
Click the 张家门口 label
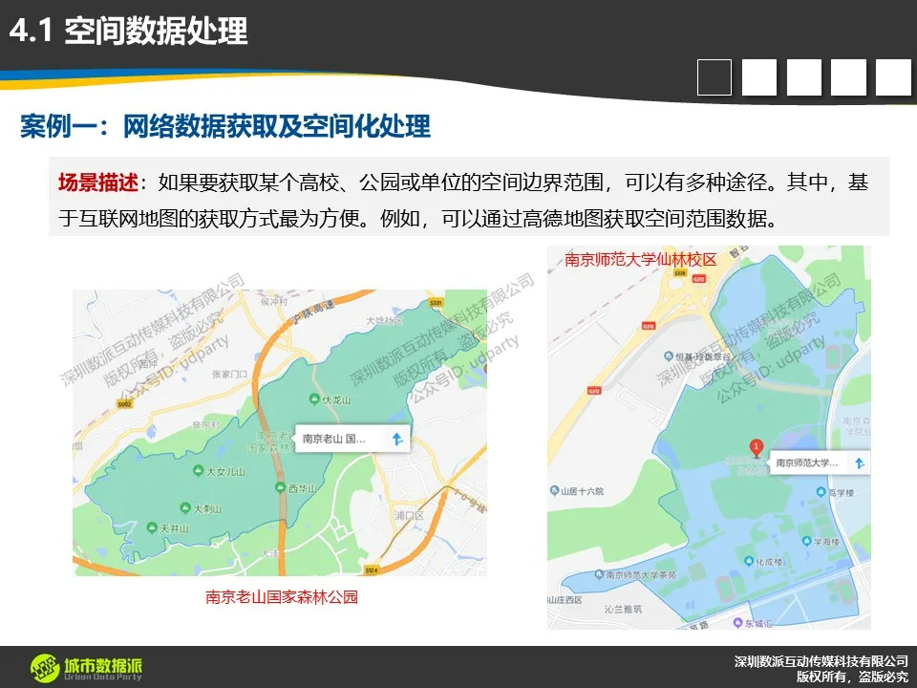230,374
